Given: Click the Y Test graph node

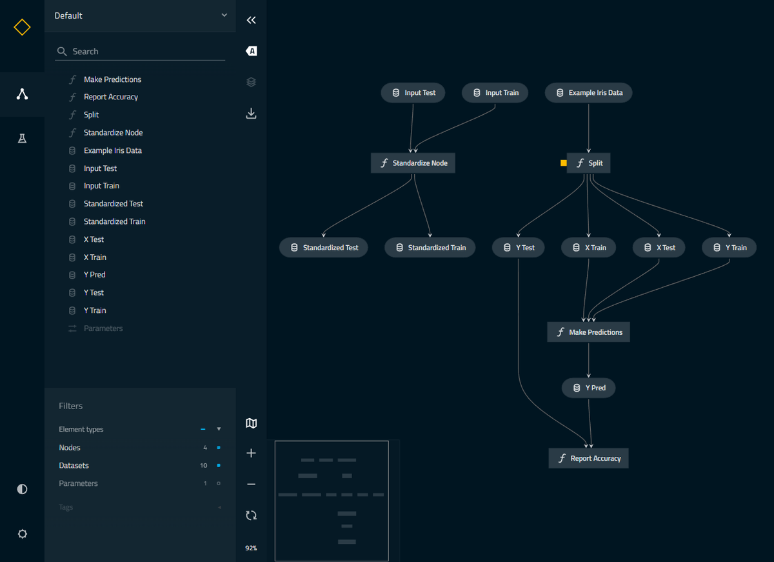Looking at the screenshot, I should point(518,248).
